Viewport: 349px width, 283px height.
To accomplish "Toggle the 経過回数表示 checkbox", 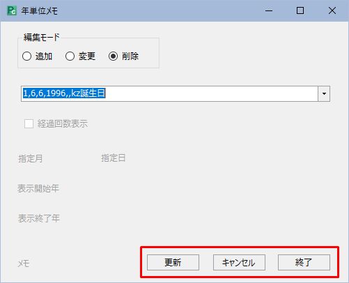I will (29, 123).
